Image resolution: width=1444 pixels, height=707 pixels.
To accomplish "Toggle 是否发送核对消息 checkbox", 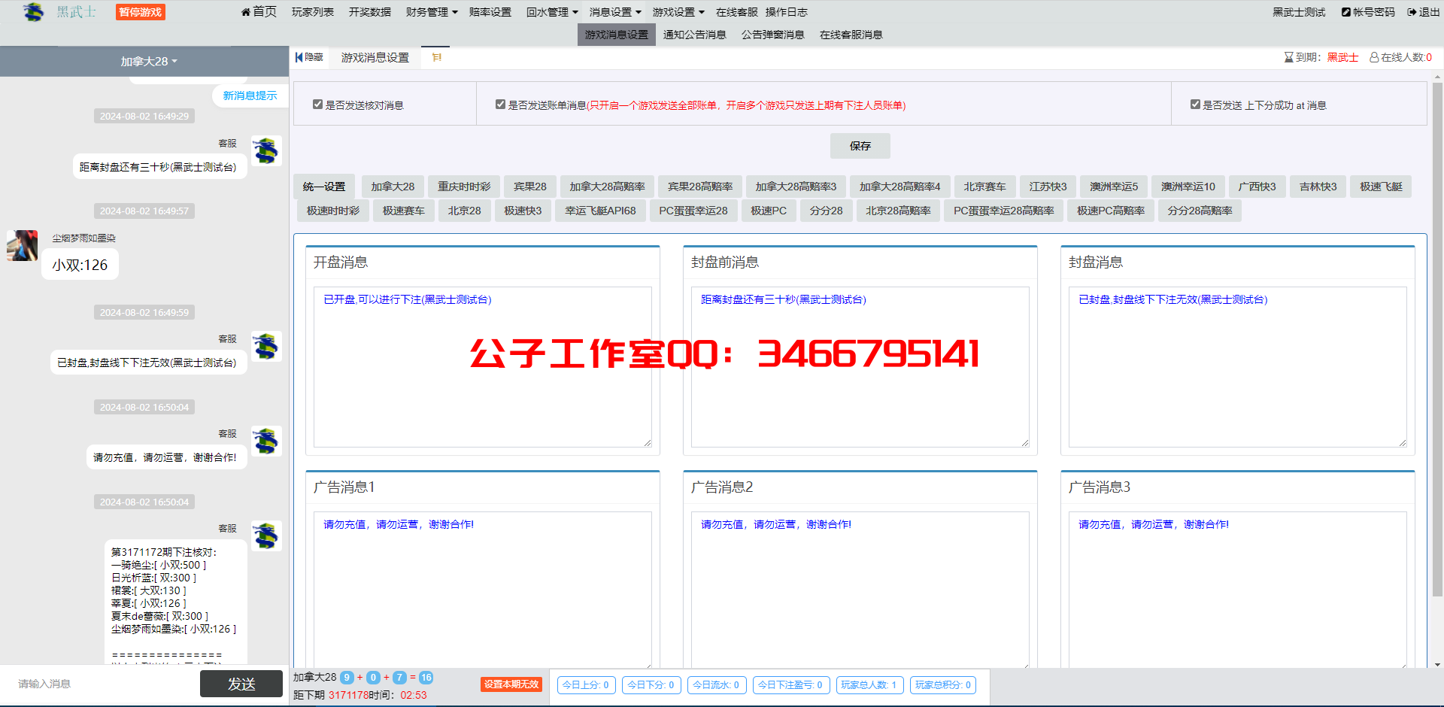I will pos(317,105).
